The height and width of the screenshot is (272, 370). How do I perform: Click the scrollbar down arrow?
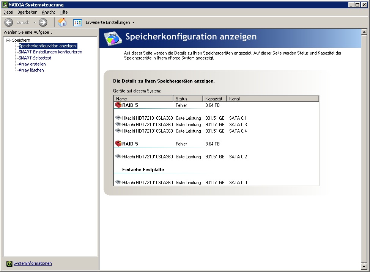pyautogui.click(x=364, y=267)
